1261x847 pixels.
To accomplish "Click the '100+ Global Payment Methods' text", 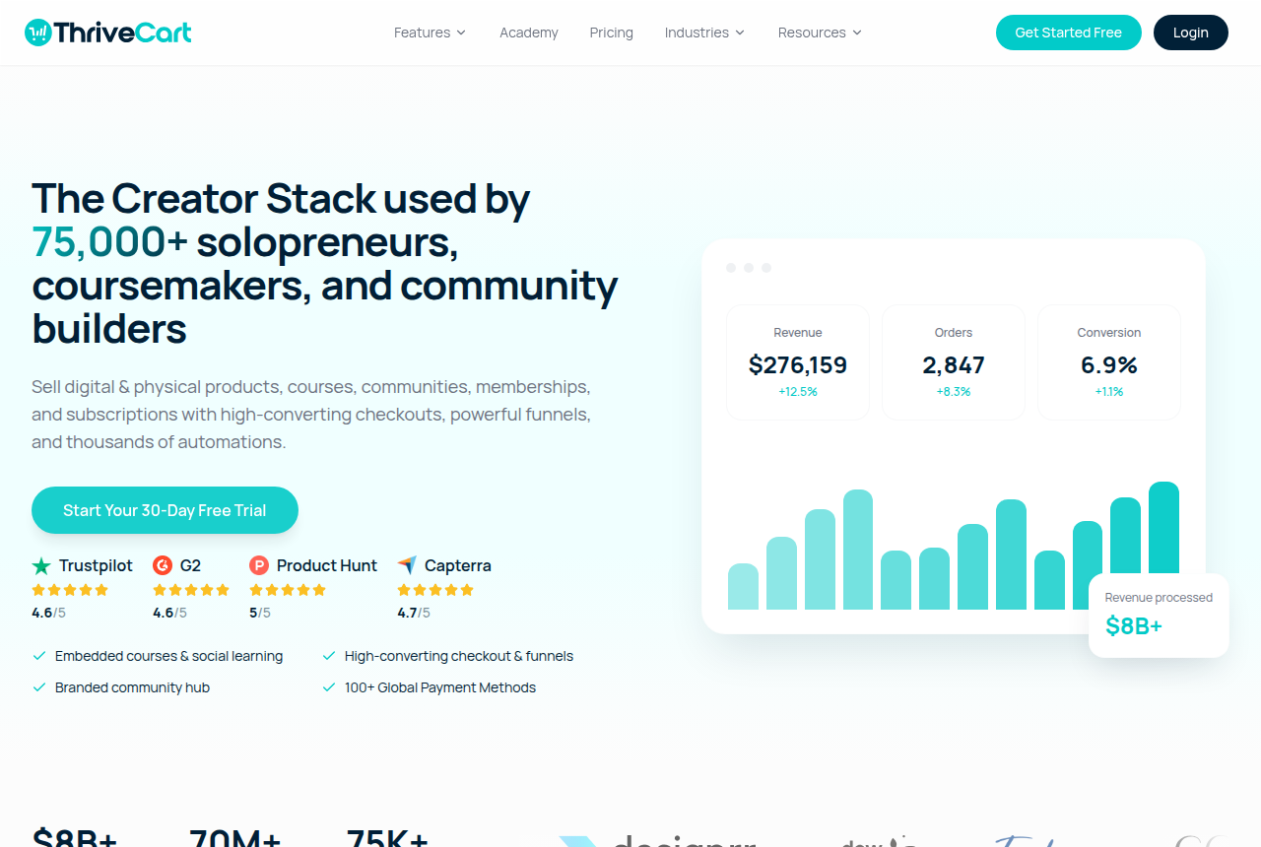I will pos(440,687).
